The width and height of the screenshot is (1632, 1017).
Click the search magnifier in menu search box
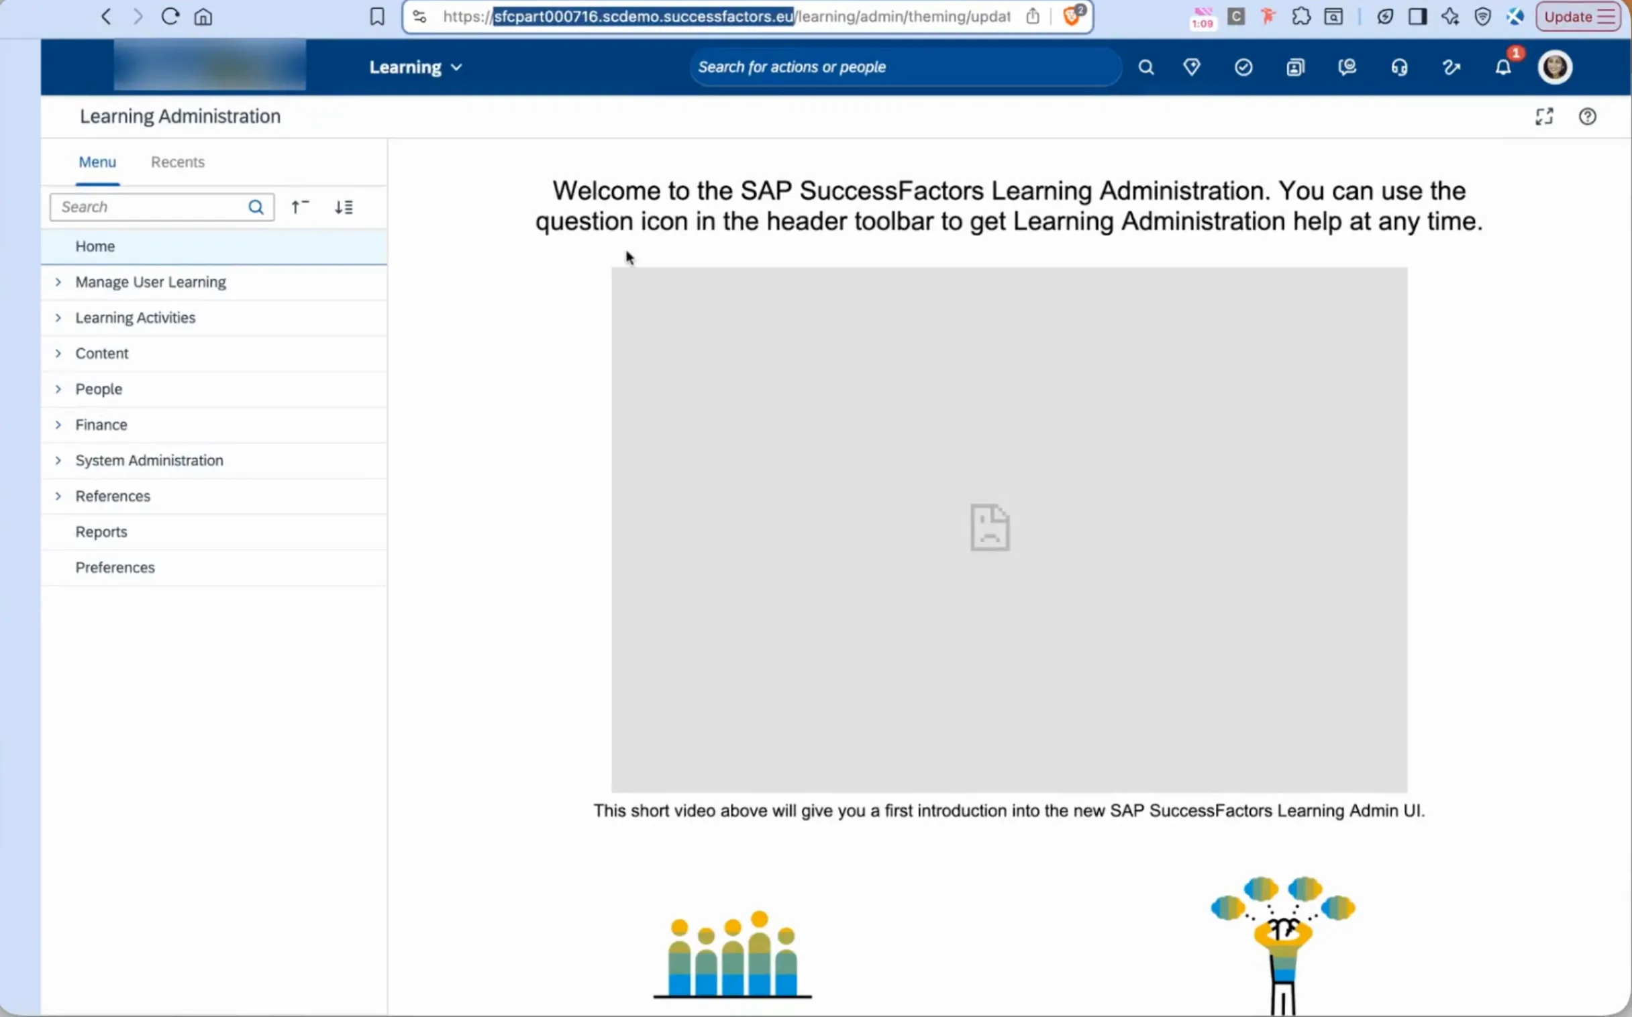point(256,207)
